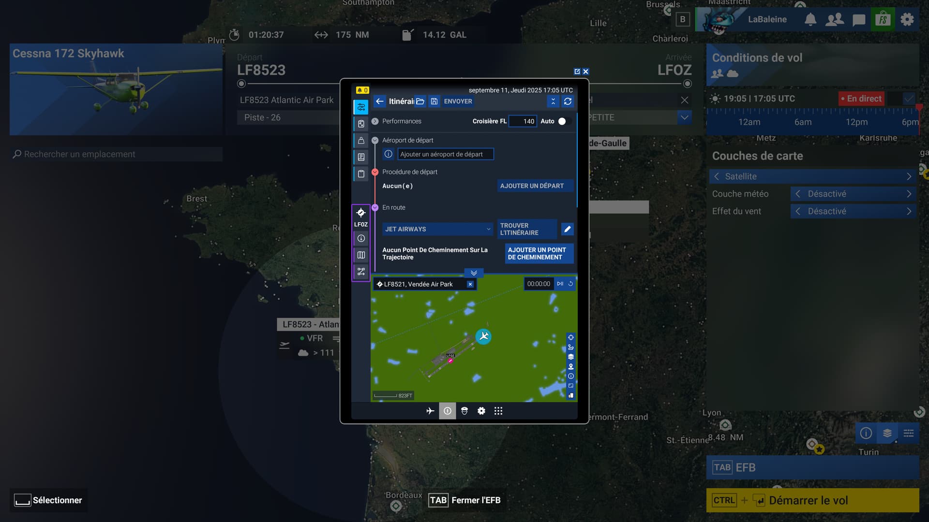Image resolution: width=929 pixels, height=522 pixels.
Task: Collapse the Procédure de départ section
Action: [x=375, y=172]
